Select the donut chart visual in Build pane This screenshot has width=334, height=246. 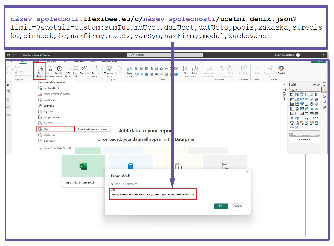(317, 104)
